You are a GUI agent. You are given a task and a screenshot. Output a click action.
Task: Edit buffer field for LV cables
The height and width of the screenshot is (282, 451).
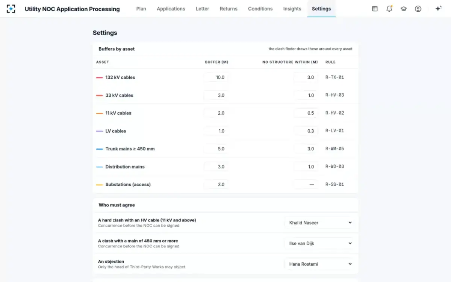coord(216,131)
